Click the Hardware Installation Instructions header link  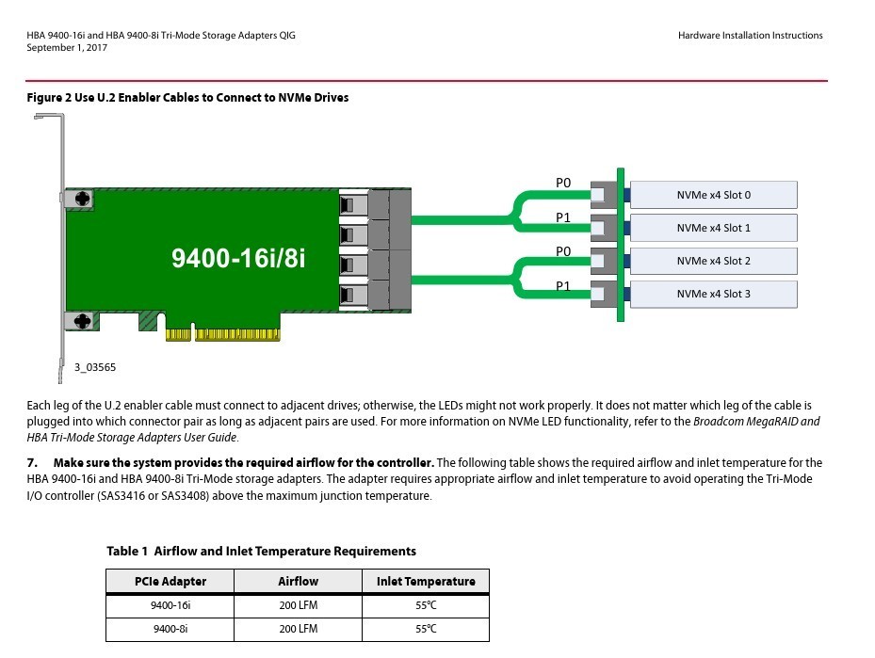750,35
